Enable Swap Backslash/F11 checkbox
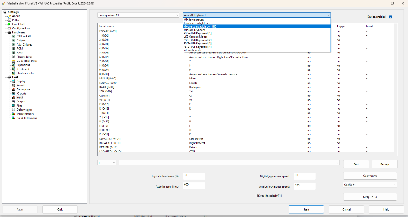408x217 pixels. click(x=257, y=196)
